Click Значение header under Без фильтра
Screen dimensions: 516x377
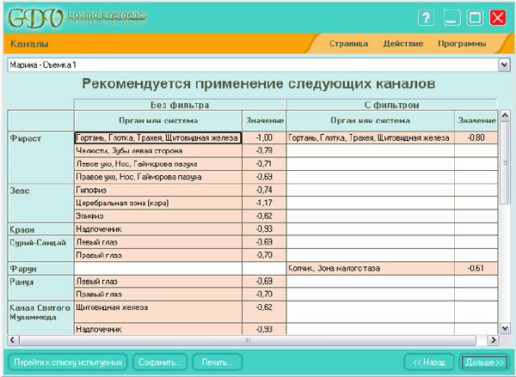[x=264, y=120]
